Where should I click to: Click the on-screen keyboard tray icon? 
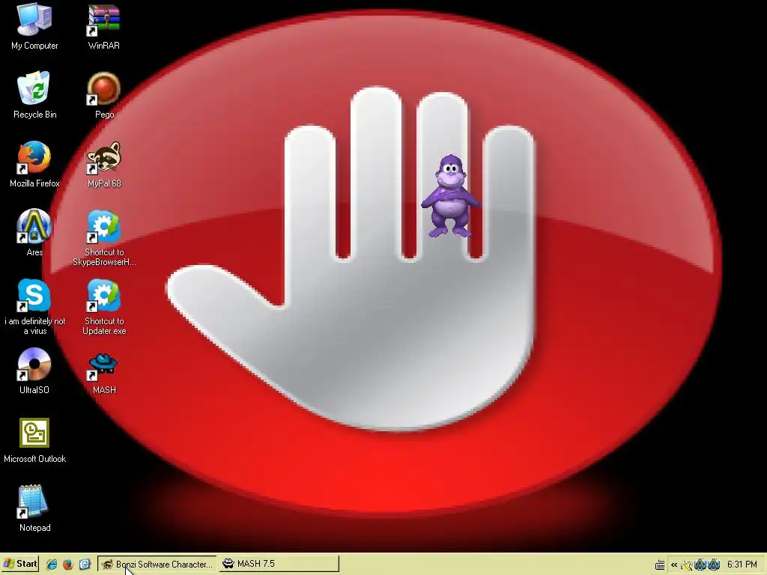[660, 565]
